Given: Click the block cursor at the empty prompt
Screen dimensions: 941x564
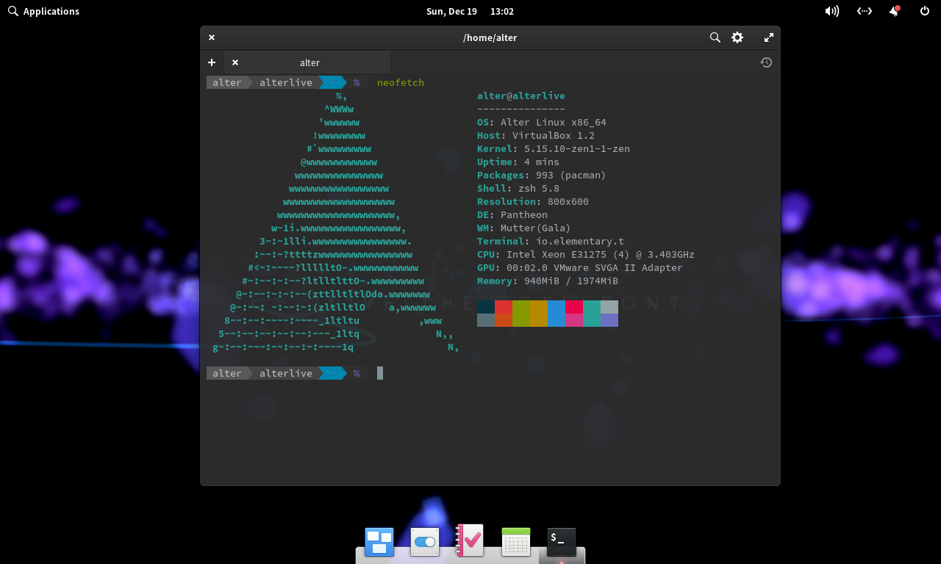Looking at the screenshot, I should [380, 373].
